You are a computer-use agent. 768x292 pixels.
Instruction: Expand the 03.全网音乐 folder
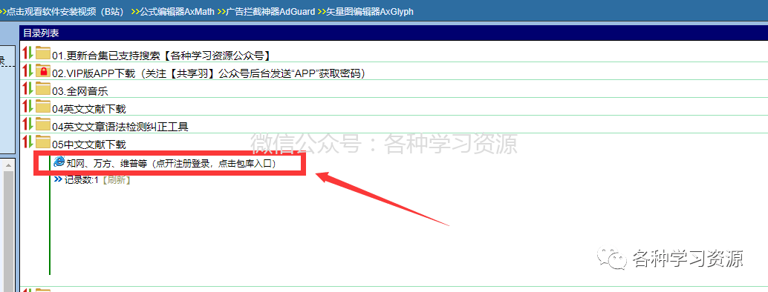[79, 91]
